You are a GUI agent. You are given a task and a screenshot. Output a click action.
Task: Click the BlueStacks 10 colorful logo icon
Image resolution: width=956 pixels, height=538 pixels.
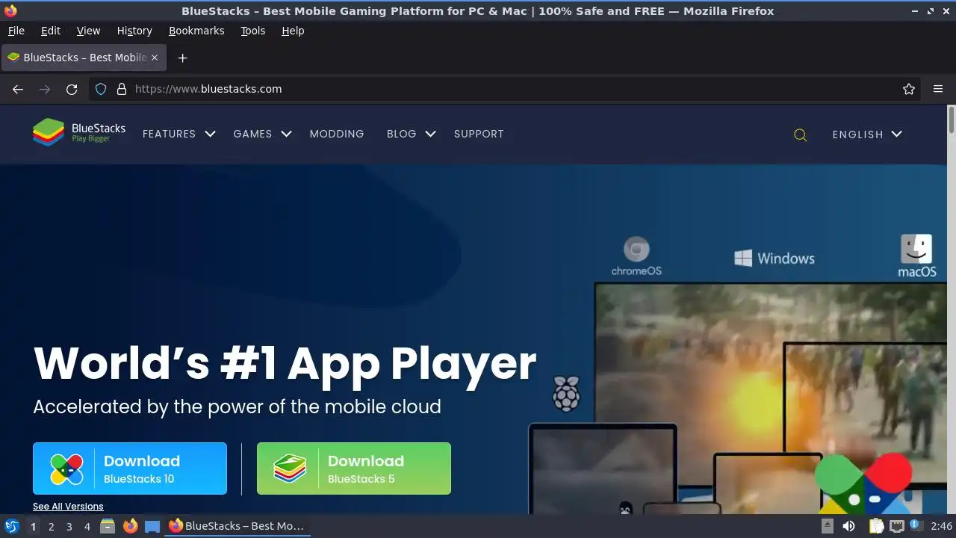(66, 469)
